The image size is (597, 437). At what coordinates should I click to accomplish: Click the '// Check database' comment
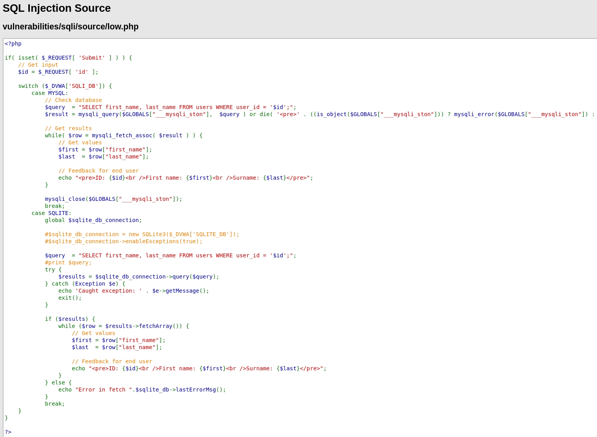coord(73,100)
